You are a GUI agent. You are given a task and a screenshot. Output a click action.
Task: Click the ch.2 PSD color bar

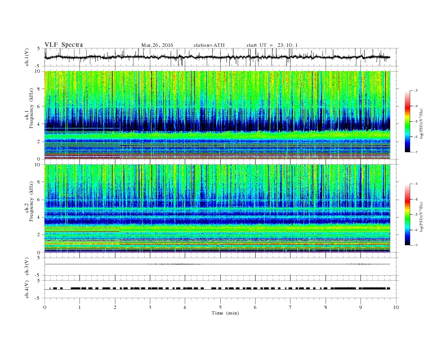coord(408,214)
